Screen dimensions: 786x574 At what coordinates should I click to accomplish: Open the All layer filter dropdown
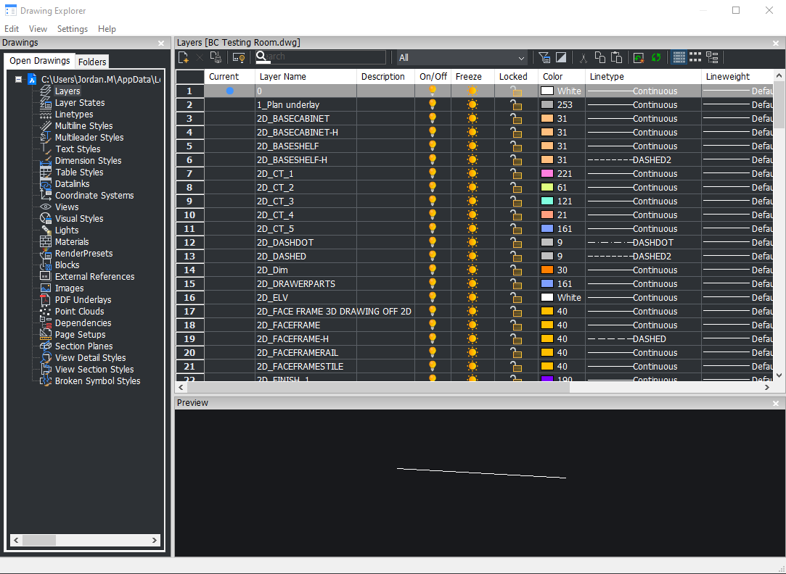coord(462,57)
